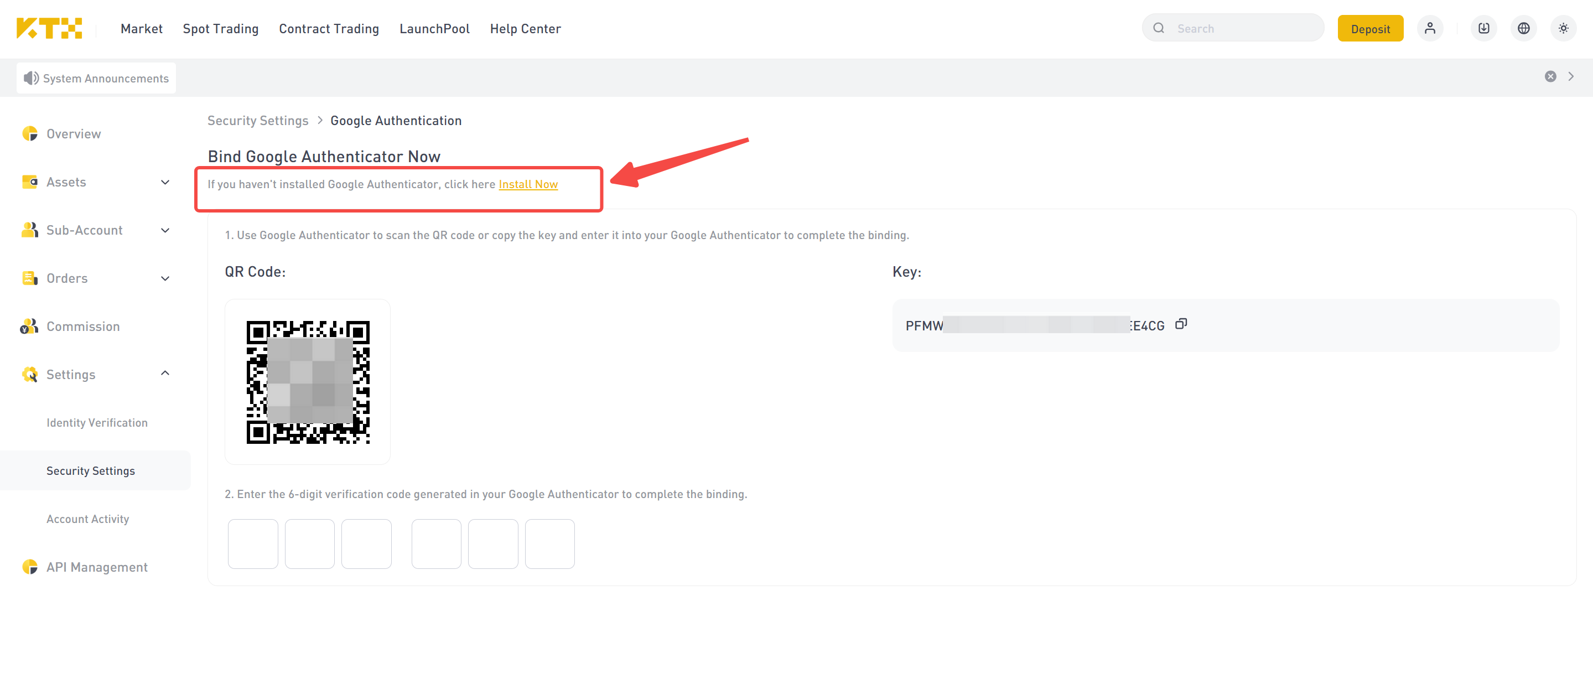Click System Announcements label

(x=106, y=79)
